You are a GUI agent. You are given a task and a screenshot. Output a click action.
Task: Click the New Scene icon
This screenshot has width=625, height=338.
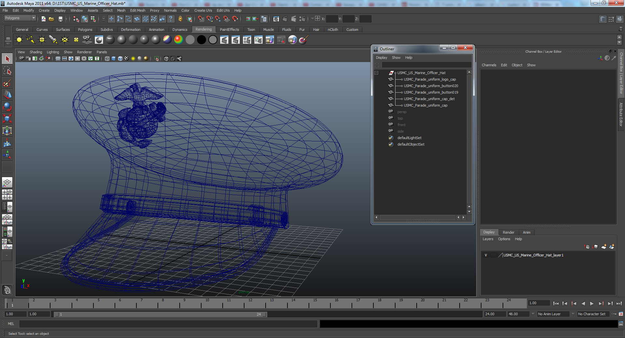tap(43, 19)
